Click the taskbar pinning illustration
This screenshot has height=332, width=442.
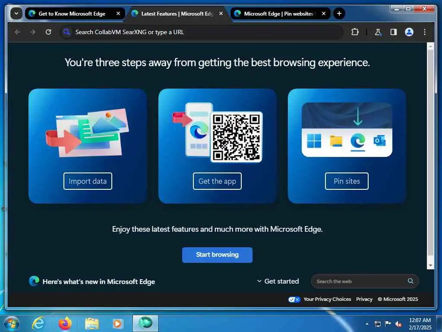coord(347,130)
